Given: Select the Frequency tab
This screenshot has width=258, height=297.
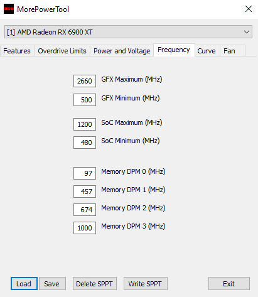Looking at the screenshot, I should (x=174, y=50).
